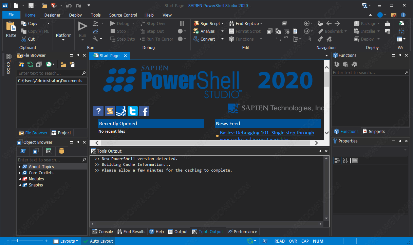This screenshot has width=413, height=245.
Task: Switch to the Designer ribbon tab
Action: [52, 15]
